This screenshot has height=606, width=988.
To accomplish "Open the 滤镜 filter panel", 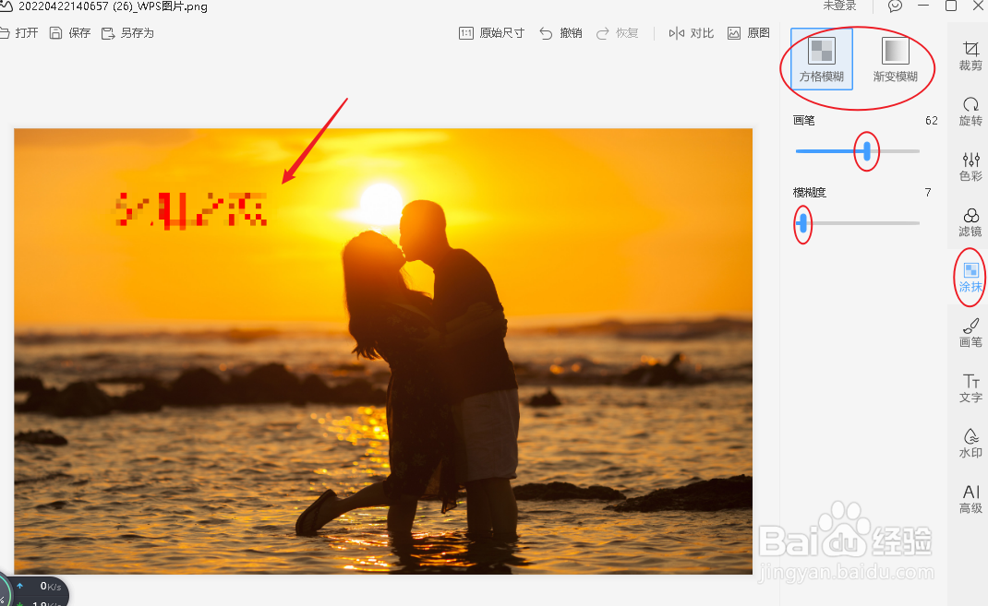I will click(x=970, y=222).
